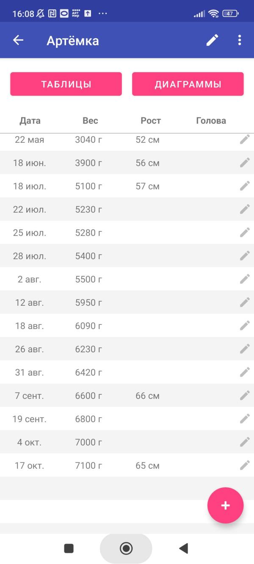Screen dimensions: 254x564
Task: Edit the 7 сент. record
Action: tap(245, 395)
